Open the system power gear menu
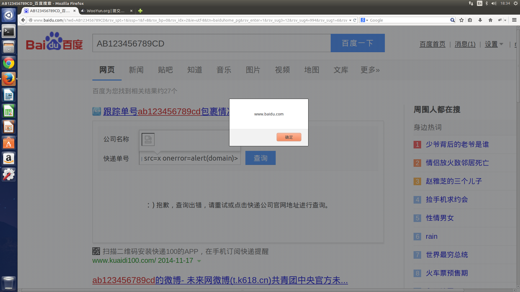520x292 pixels. point(516,3)
